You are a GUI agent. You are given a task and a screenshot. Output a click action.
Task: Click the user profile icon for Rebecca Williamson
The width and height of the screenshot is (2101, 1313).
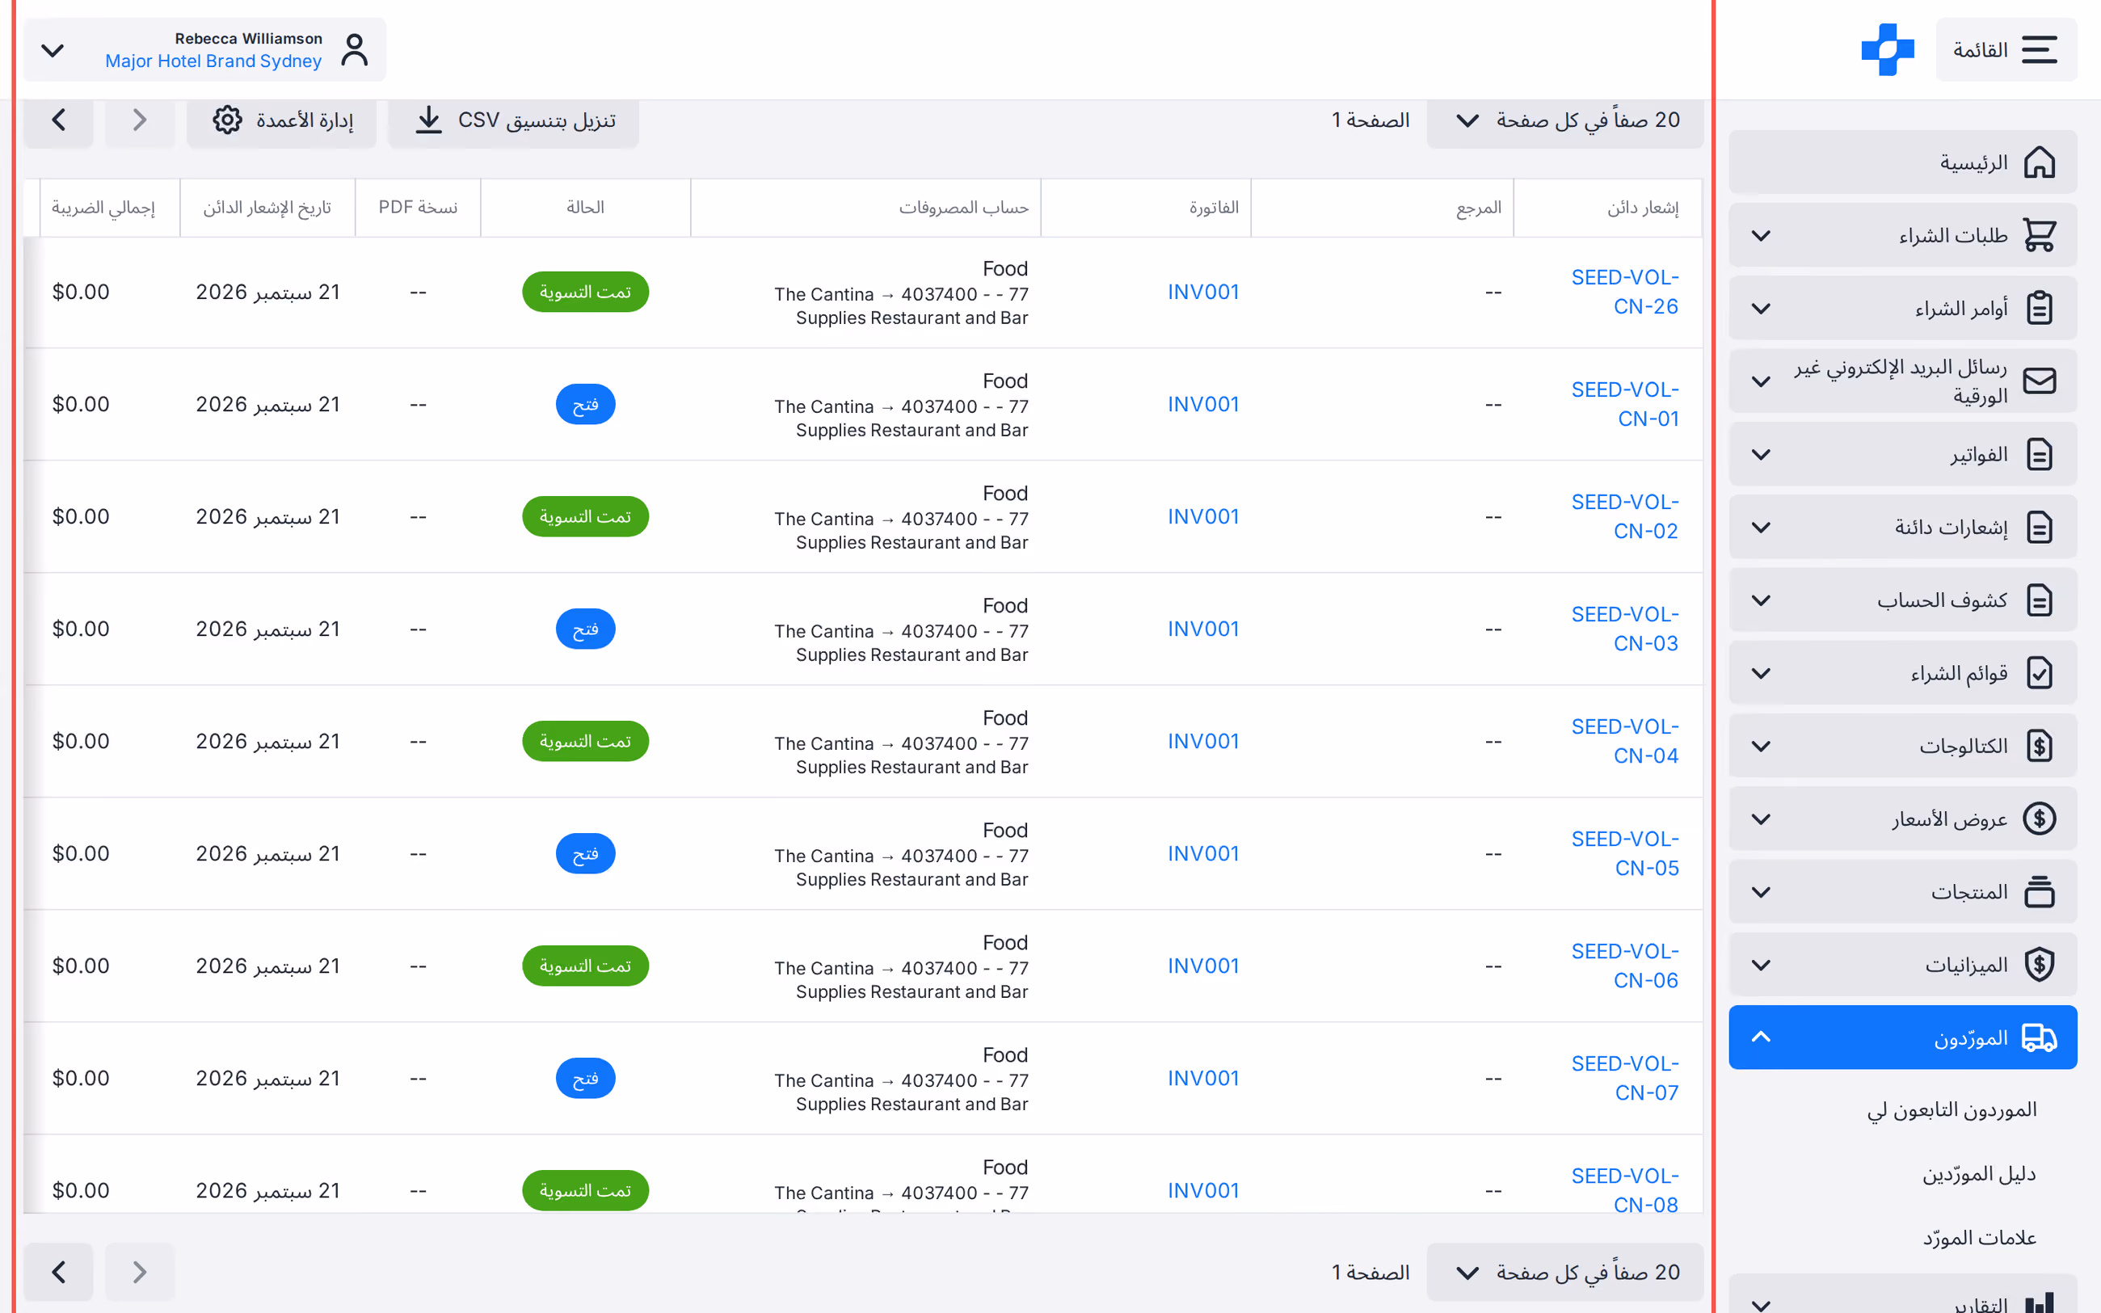coord(354,49)
